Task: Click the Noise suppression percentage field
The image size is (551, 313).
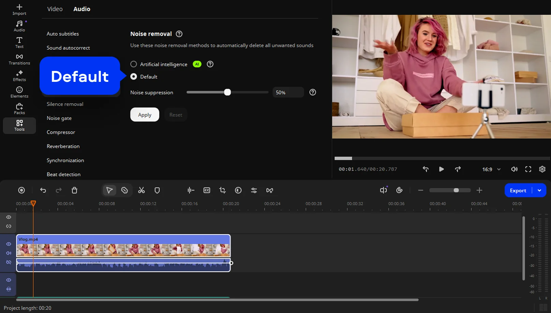Action: [x=287, y=92]
